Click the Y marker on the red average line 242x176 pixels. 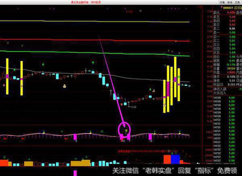[176, 41]
